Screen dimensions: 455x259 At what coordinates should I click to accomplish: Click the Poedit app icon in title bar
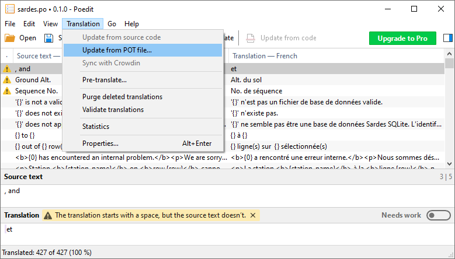[9, 9]
